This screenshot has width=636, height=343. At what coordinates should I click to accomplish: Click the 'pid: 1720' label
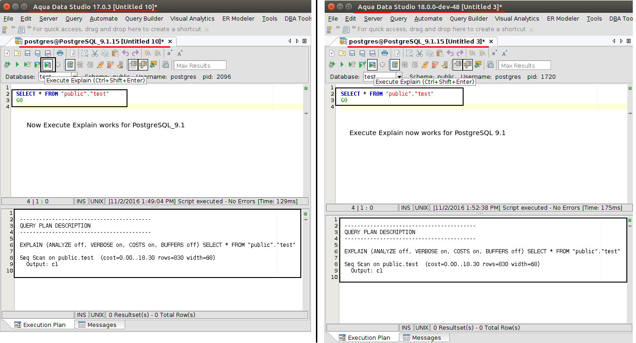click(542, 77)
